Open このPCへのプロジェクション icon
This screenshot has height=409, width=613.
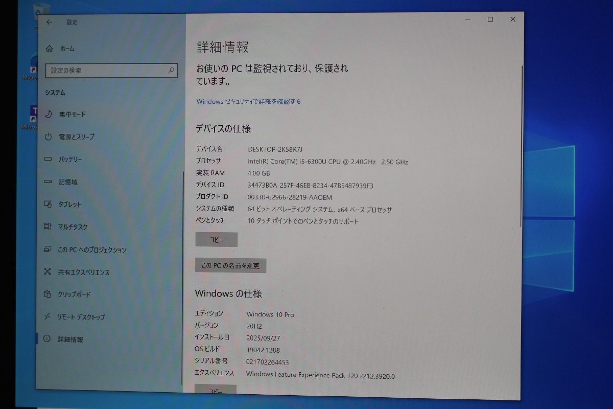point(48,249)
